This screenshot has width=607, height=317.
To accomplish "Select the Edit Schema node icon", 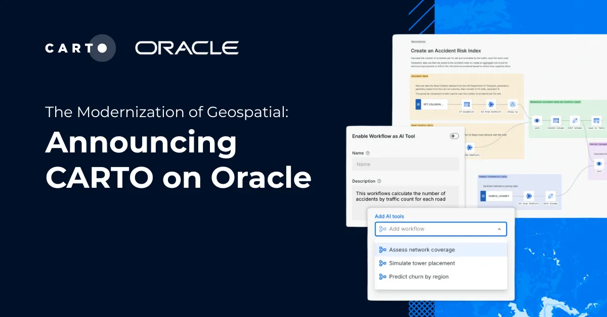I will coord(574,120).
